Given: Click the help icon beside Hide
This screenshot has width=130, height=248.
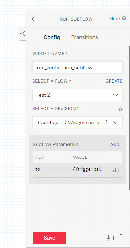Looking at the screenshot, I should (x=124, y=18).
